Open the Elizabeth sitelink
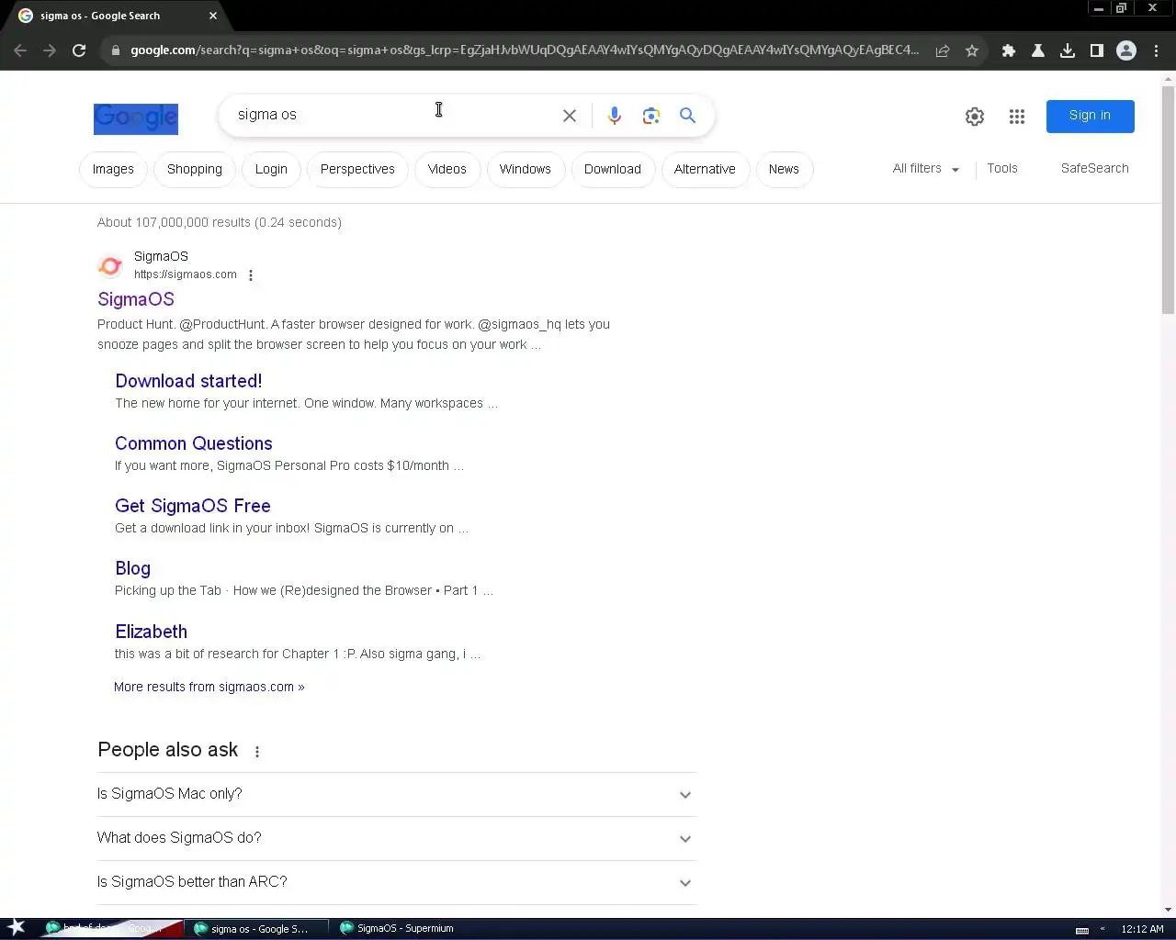 [151, 632]
